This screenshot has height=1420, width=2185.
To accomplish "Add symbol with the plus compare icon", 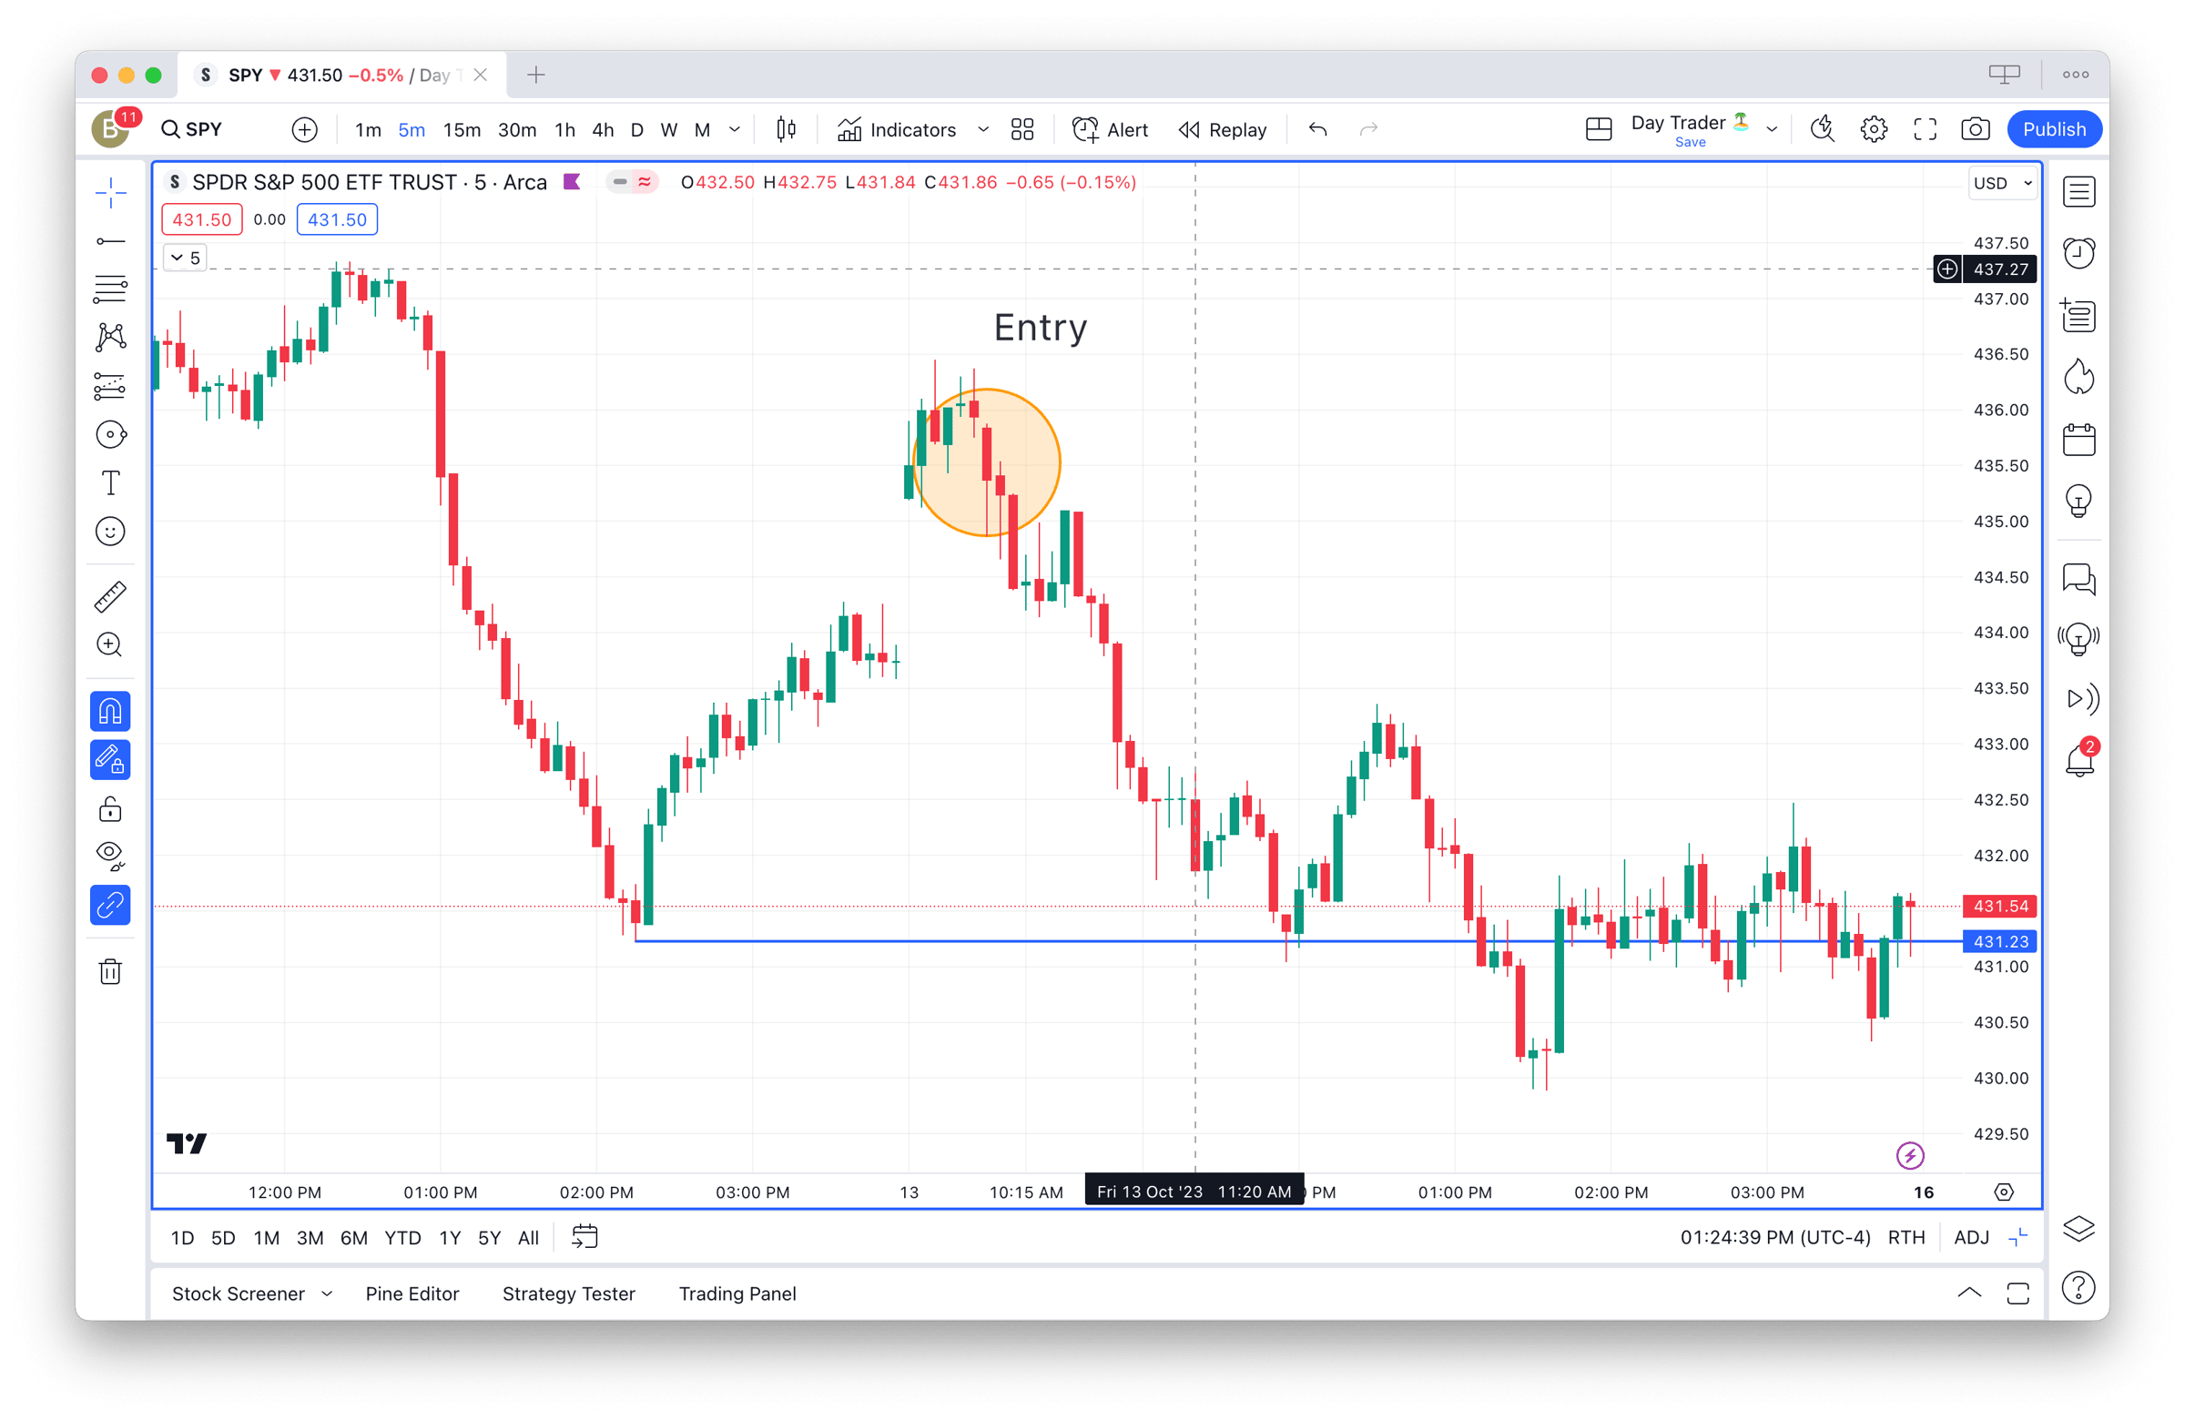I will pyautogui.click(x=305, y=129).
